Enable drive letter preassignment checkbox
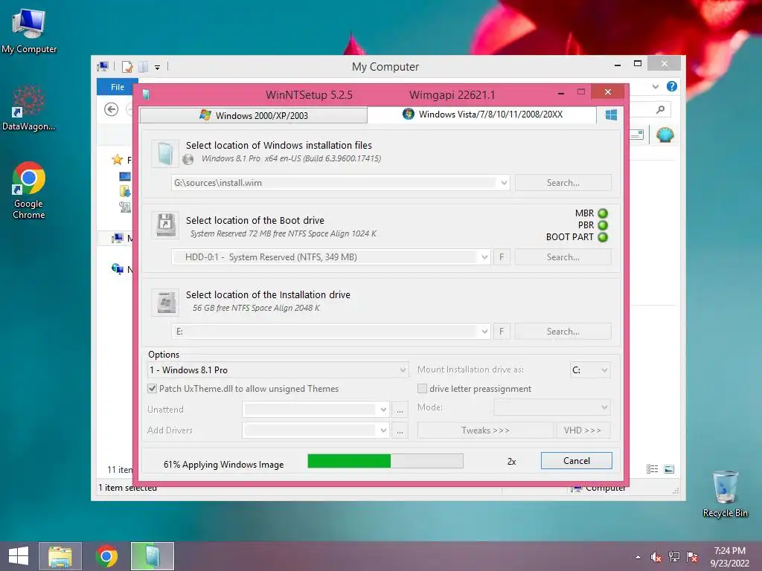This screenshot has height=571, width=762. pos(423,388)
